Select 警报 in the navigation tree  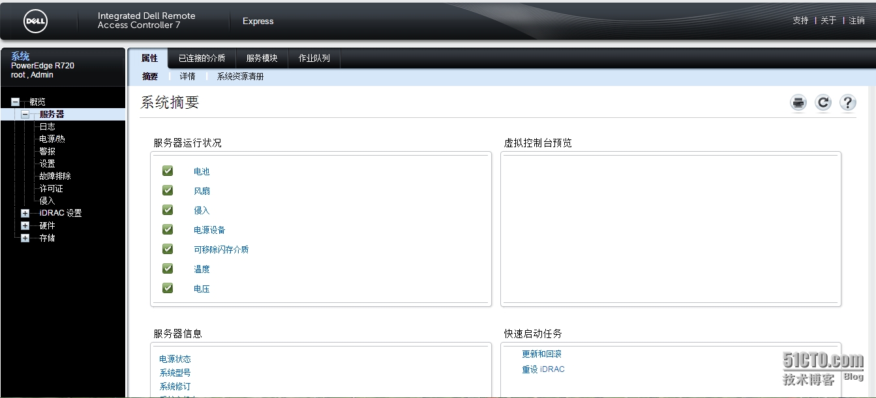pos(47,151)
